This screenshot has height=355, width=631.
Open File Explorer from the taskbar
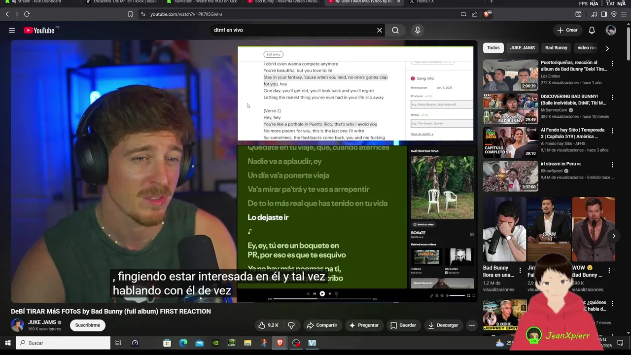click(247, 343)
